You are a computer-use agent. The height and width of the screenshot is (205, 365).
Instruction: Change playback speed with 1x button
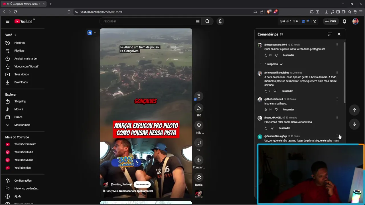199,96
